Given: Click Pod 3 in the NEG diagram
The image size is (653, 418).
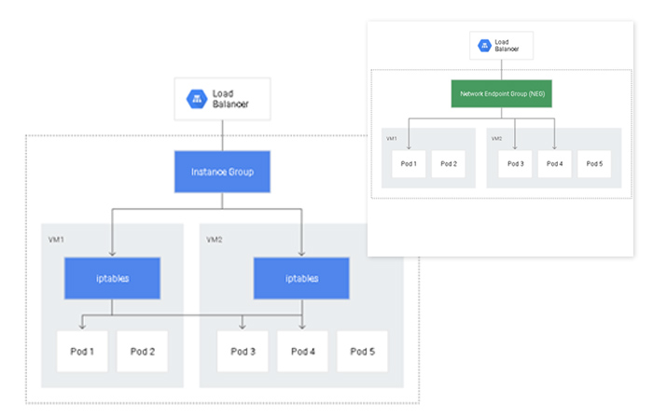Looking at the screenshot, I should click(x=514, y=164).
